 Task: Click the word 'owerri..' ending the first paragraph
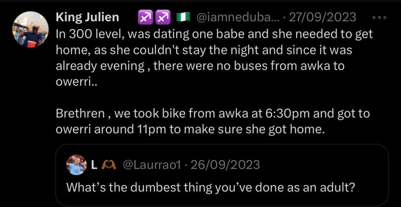pos(72,82)
